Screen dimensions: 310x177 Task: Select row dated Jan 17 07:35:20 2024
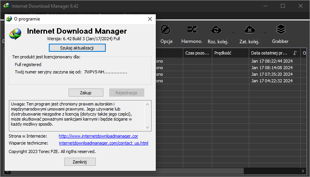tap(231, 74)
